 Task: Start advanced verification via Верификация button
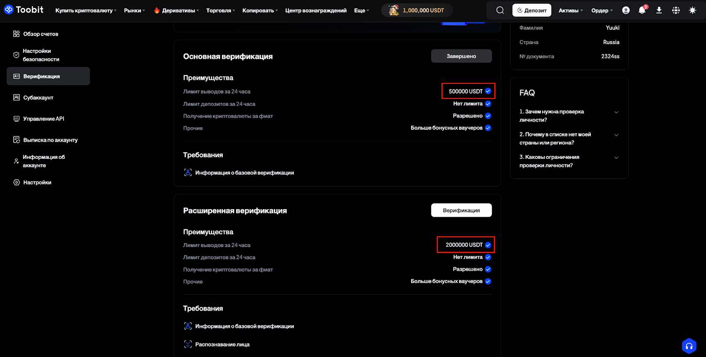click(x=461, y=210)
